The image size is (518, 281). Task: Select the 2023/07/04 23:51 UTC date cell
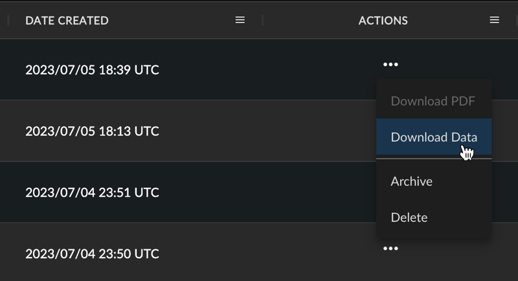pyautogui.click(x=92, y=192)
